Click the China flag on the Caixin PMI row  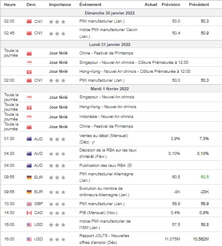point(29,33)
